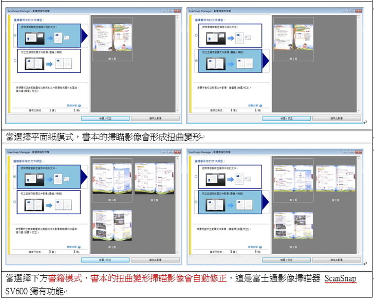Click 檢查/校正 button in top-right ScanSnap window

[x=287, y=119]
